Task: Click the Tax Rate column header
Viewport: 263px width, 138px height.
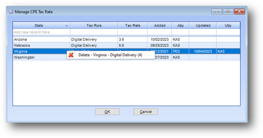Action: 133,25
